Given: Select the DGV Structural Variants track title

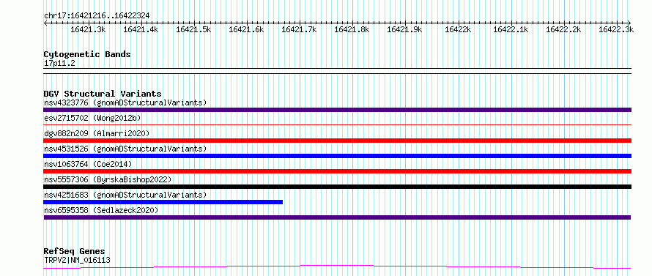Looking at the screenshot, I should click(103, 94).
